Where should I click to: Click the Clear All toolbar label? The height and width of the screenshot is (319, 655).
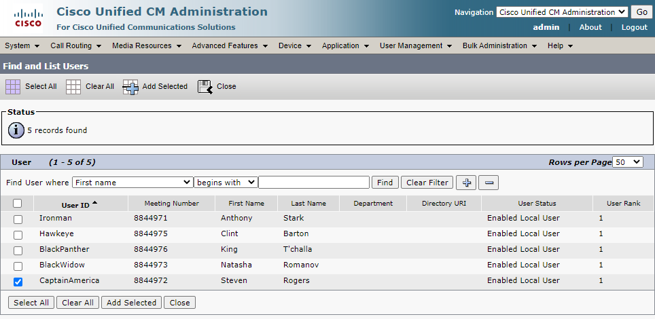100,86
